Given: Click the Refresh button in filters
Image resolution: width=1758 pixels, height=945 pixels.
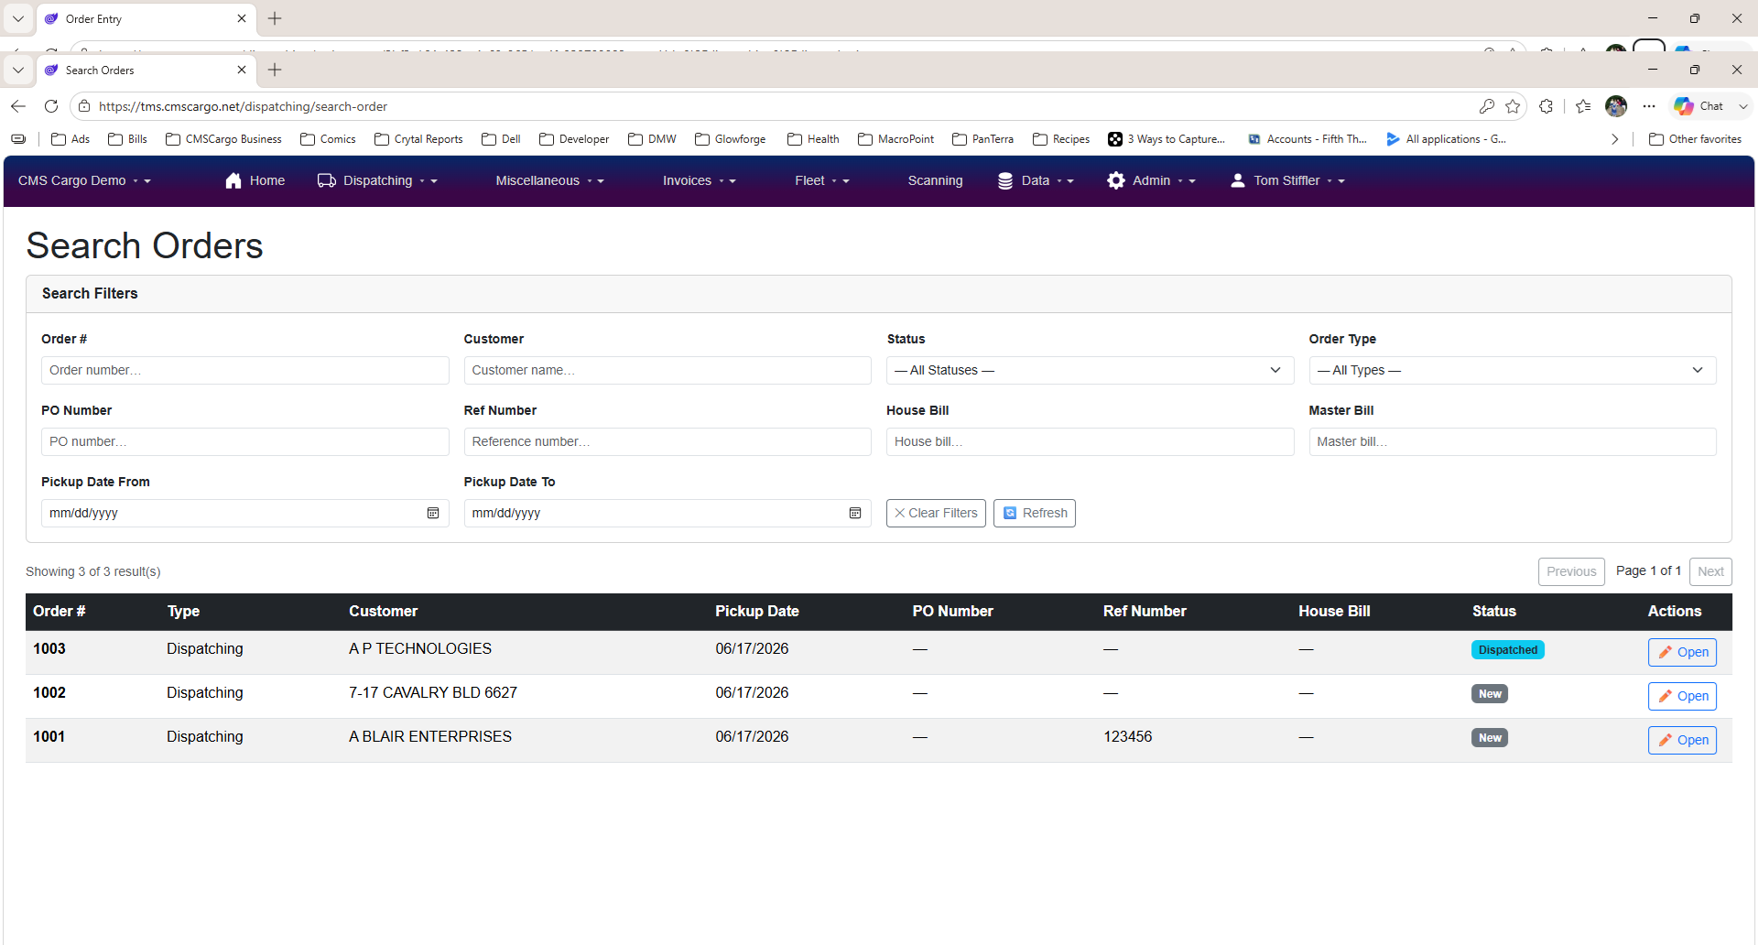Looking at the screenshot, I should pyautogui.click(x=1035, y=513).
